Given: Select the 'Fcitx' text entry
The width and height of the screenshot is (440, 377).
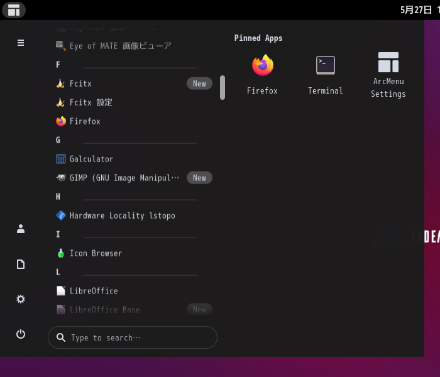Looking at the screenshot, I should (80, 84).
